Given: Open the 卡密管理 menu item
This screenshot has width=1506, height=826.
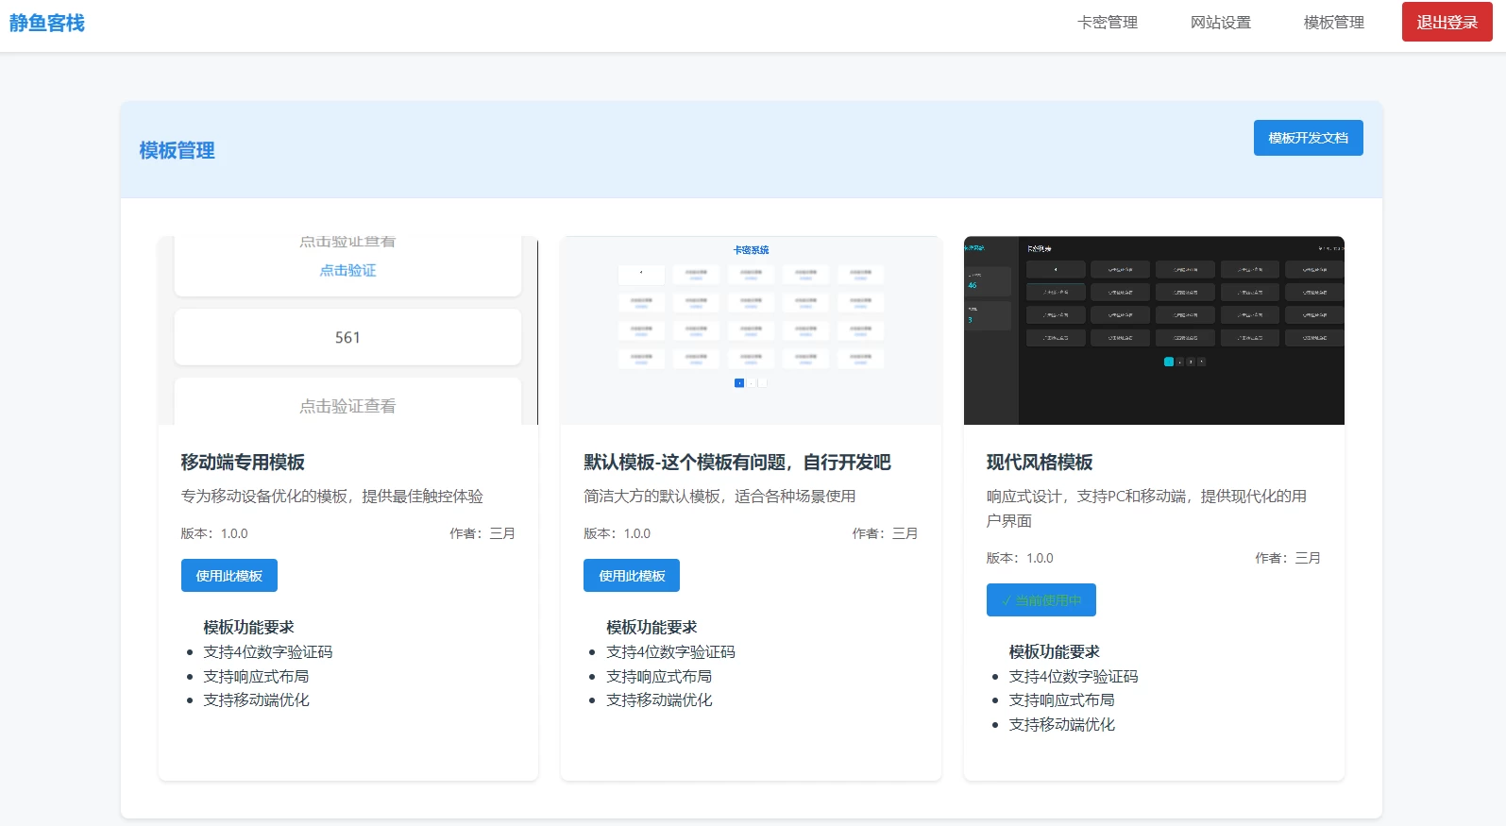Looking at the screenshot, I should (1107, 23).
